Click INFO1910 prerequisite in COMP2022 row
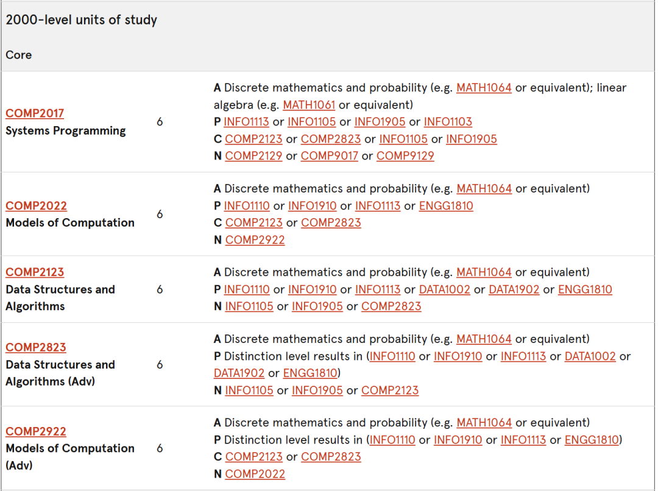The width and height of the screenshot is (658, 491). [x=312, y=206]
